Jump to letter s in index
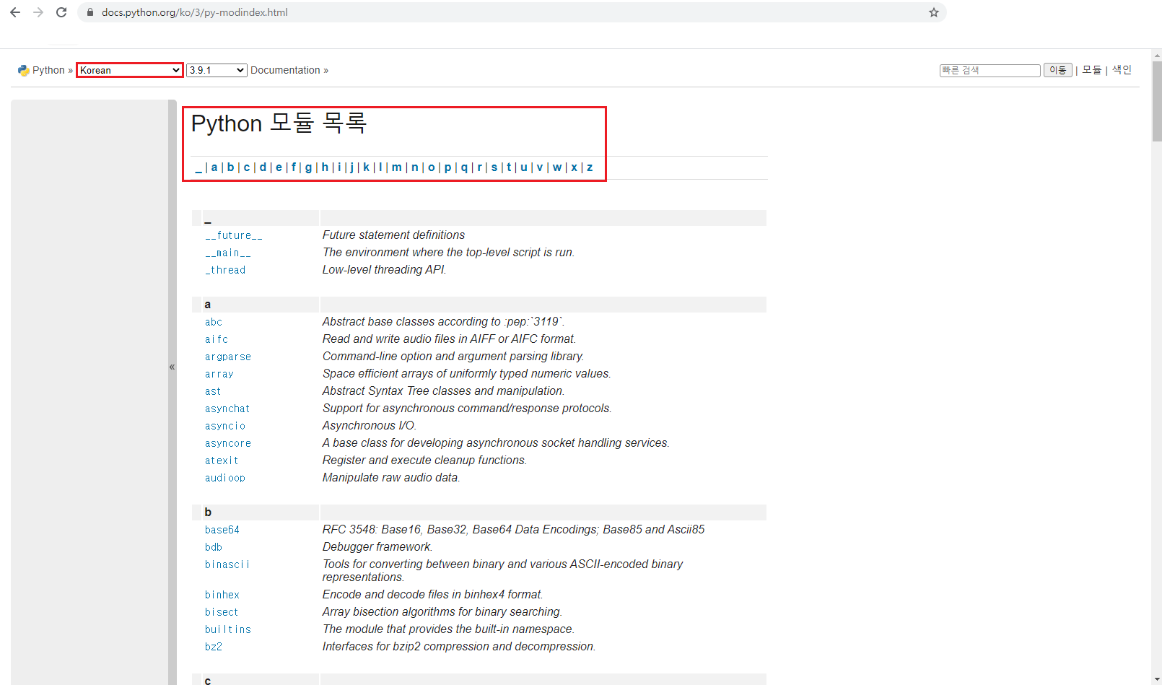Image resolution: width=1162 pixels, height=685 pixels. pyautogui.click(x=494, y=167)
